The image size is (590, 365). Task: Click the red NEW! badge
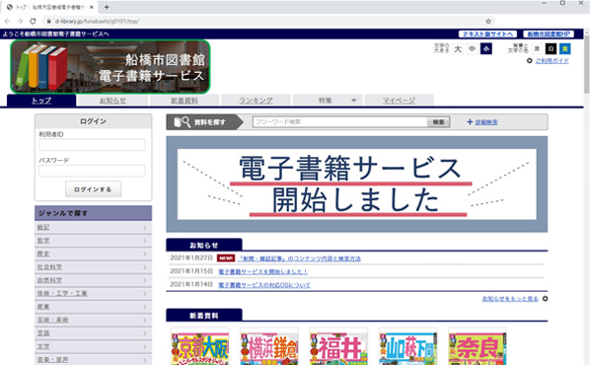pyautogui.click(x=226, y=258)
